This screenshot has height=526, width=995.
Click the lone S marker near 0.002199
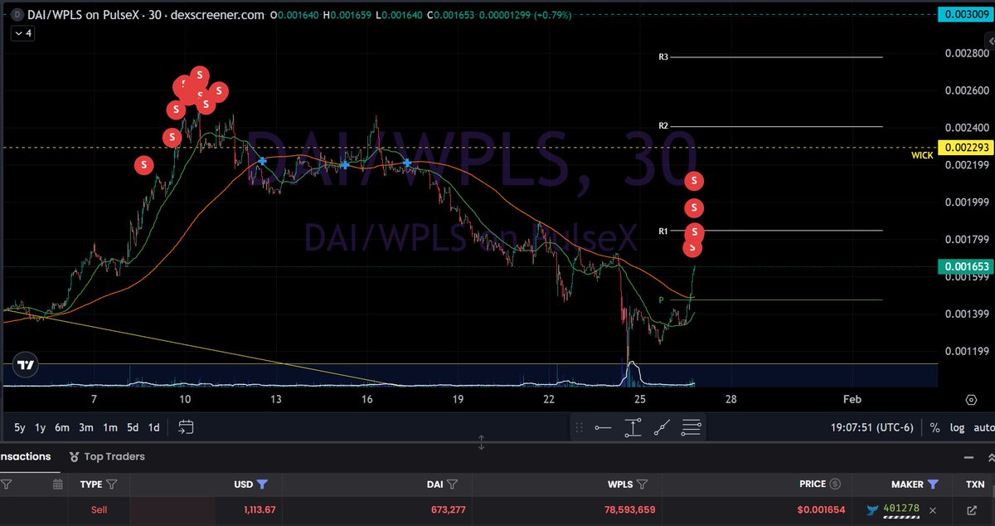[x=144, y=165]
